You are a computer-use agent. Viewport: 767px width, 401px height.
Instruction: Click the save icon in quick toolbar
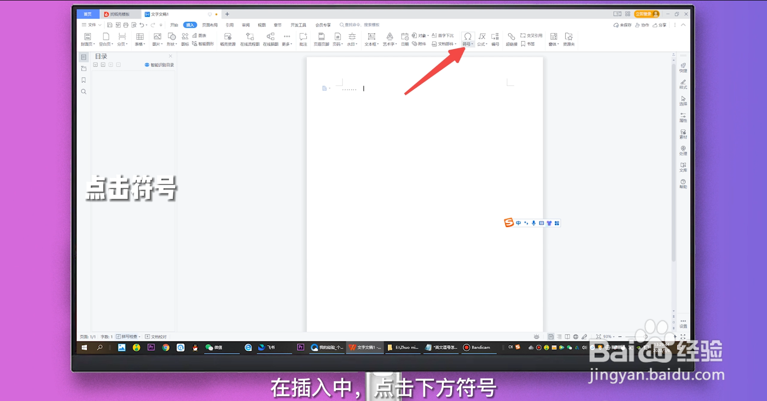coord(110,25)
